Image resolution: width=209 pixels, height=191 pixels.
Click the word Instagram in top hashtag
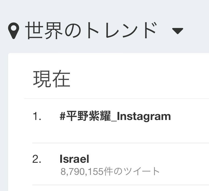(144, 117)
